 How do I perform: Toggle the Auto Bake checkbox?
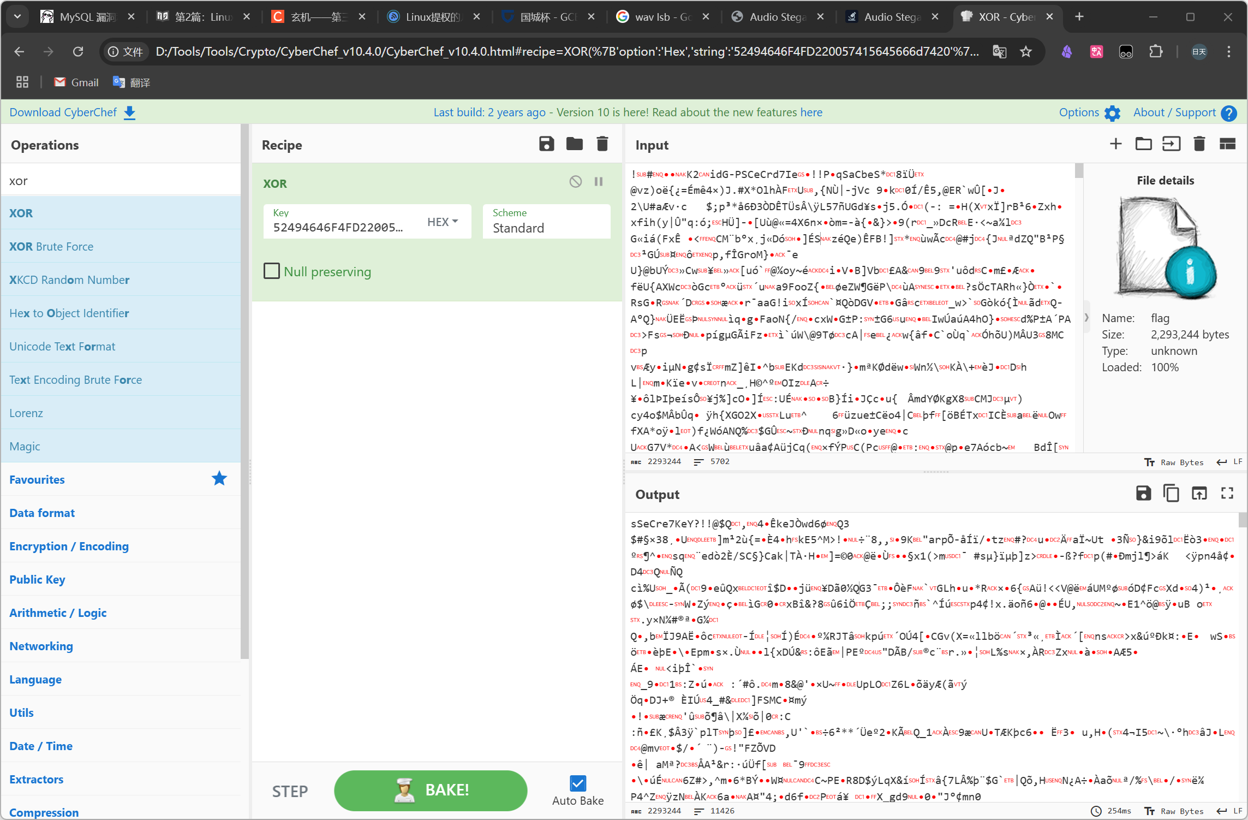[578, 783]
